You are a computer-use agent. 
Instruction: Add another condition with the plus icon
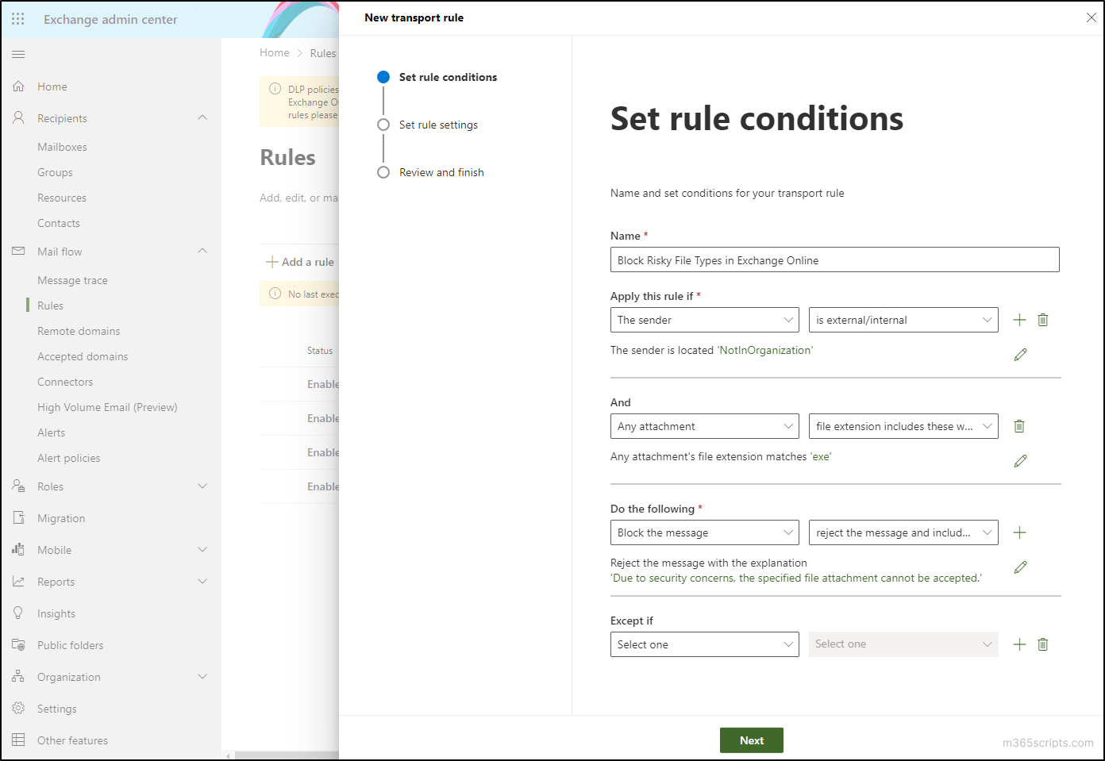pyautogui.click(x=1019, y=320)
